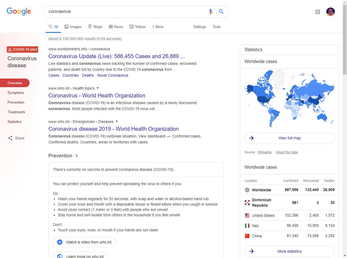The height and width of the screenshot is (258, 347).
Task: Click the Google logo
Action: click(x=19, y=11)
